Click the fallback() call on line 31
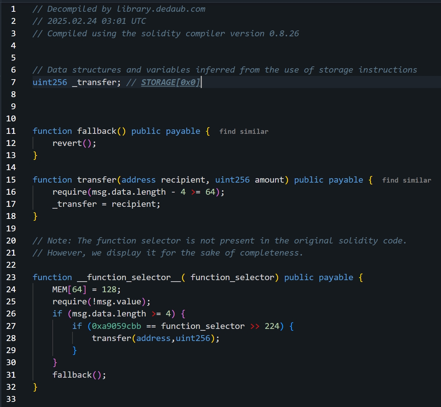This screenshot has height=407, width=441. click(79, 375)
